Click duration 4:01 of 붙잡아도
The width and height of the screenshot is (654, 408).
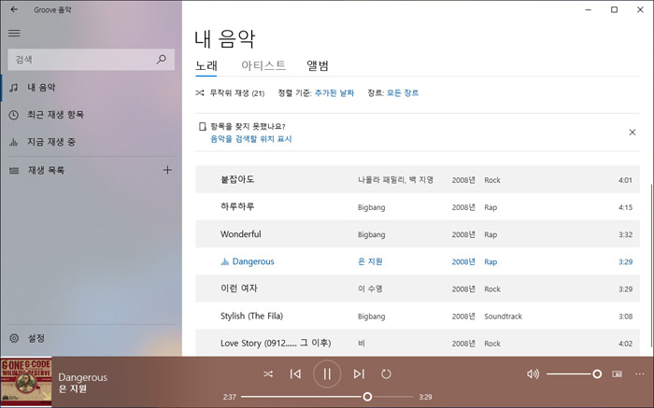(x=625, y=180)
